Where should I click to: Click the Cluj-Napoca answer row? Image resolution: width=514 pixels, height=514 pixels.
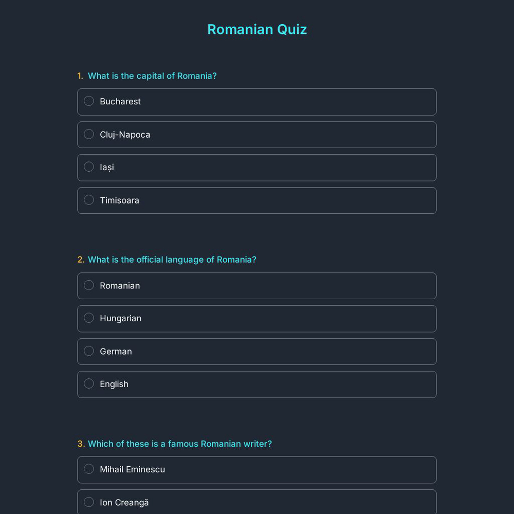tap(257, 135)
